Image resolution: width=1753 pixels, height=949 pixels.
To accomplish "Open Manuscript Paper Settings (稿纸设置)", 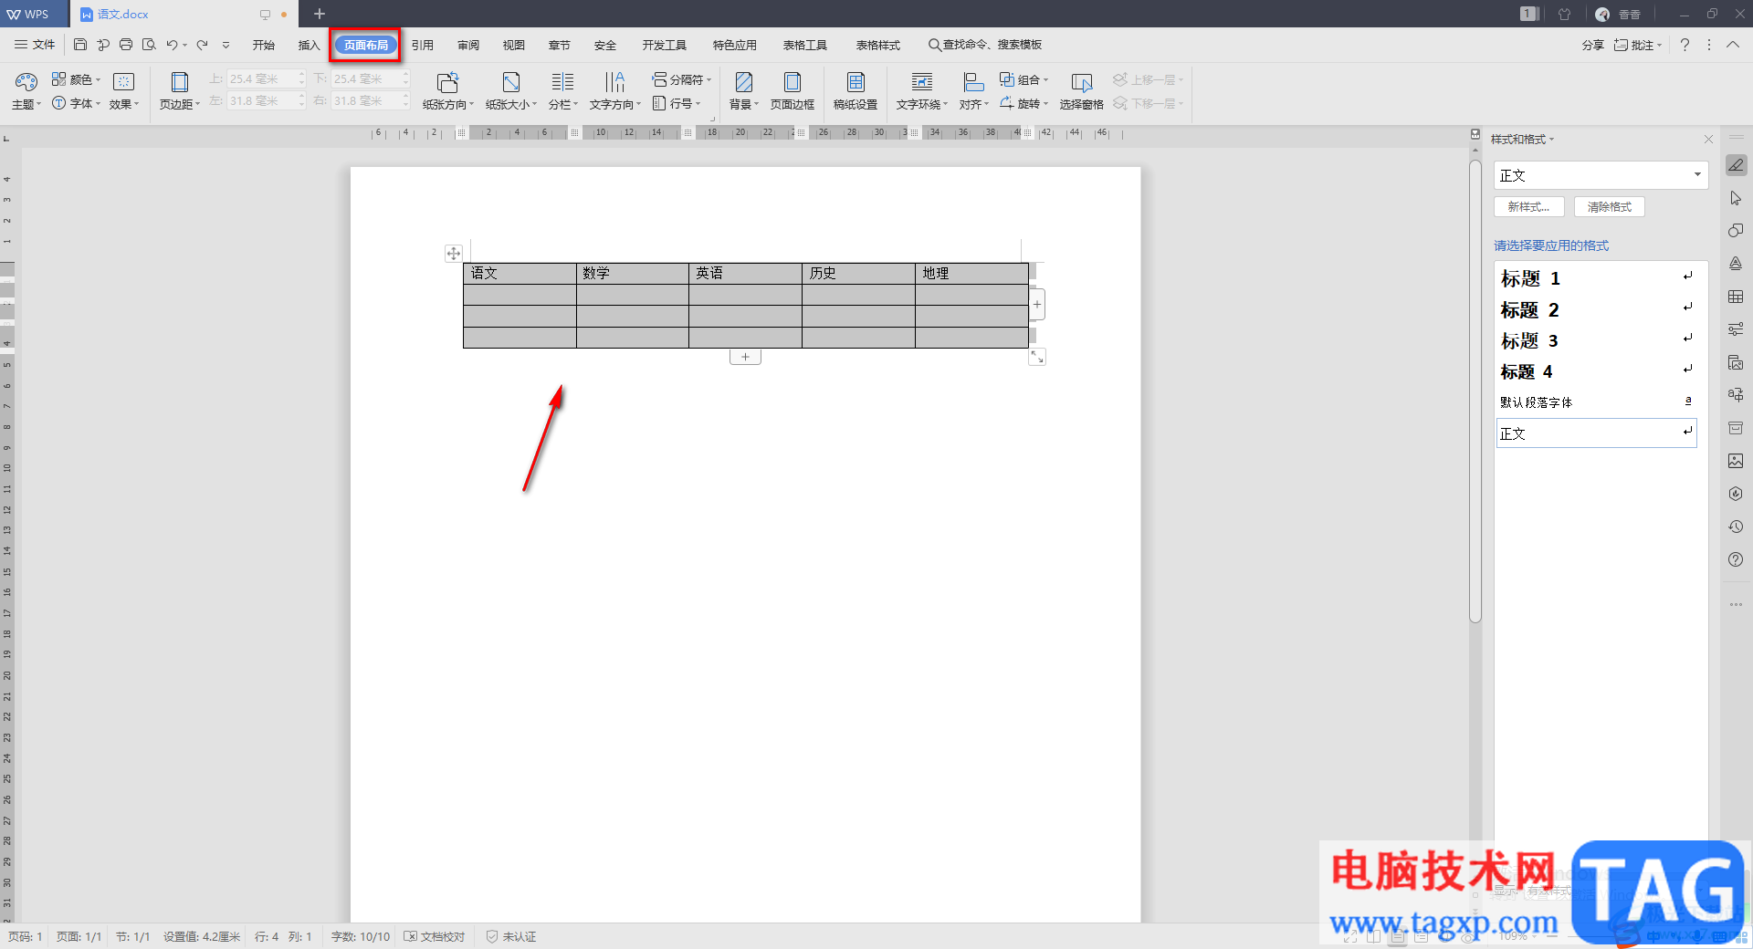I will point(856,90).
